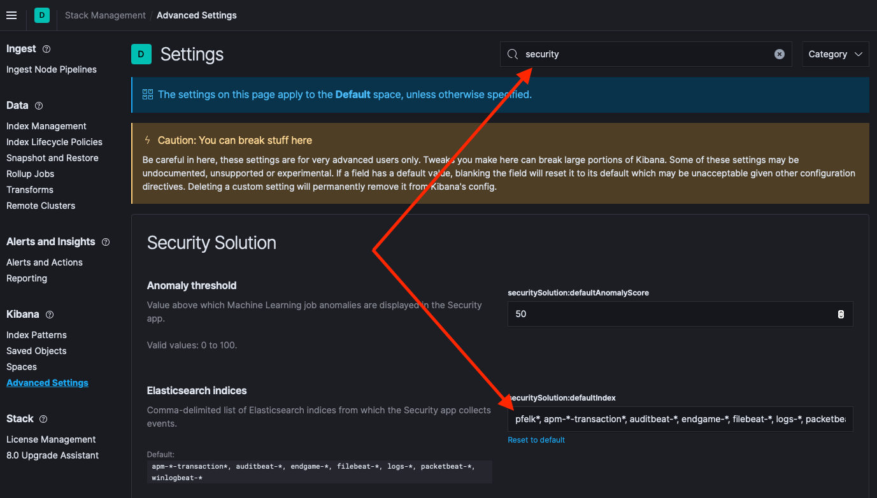This screenshot has height=498, width=877.
Task: Open the Category filter dropdown
Action: click(x=836, y=54)
